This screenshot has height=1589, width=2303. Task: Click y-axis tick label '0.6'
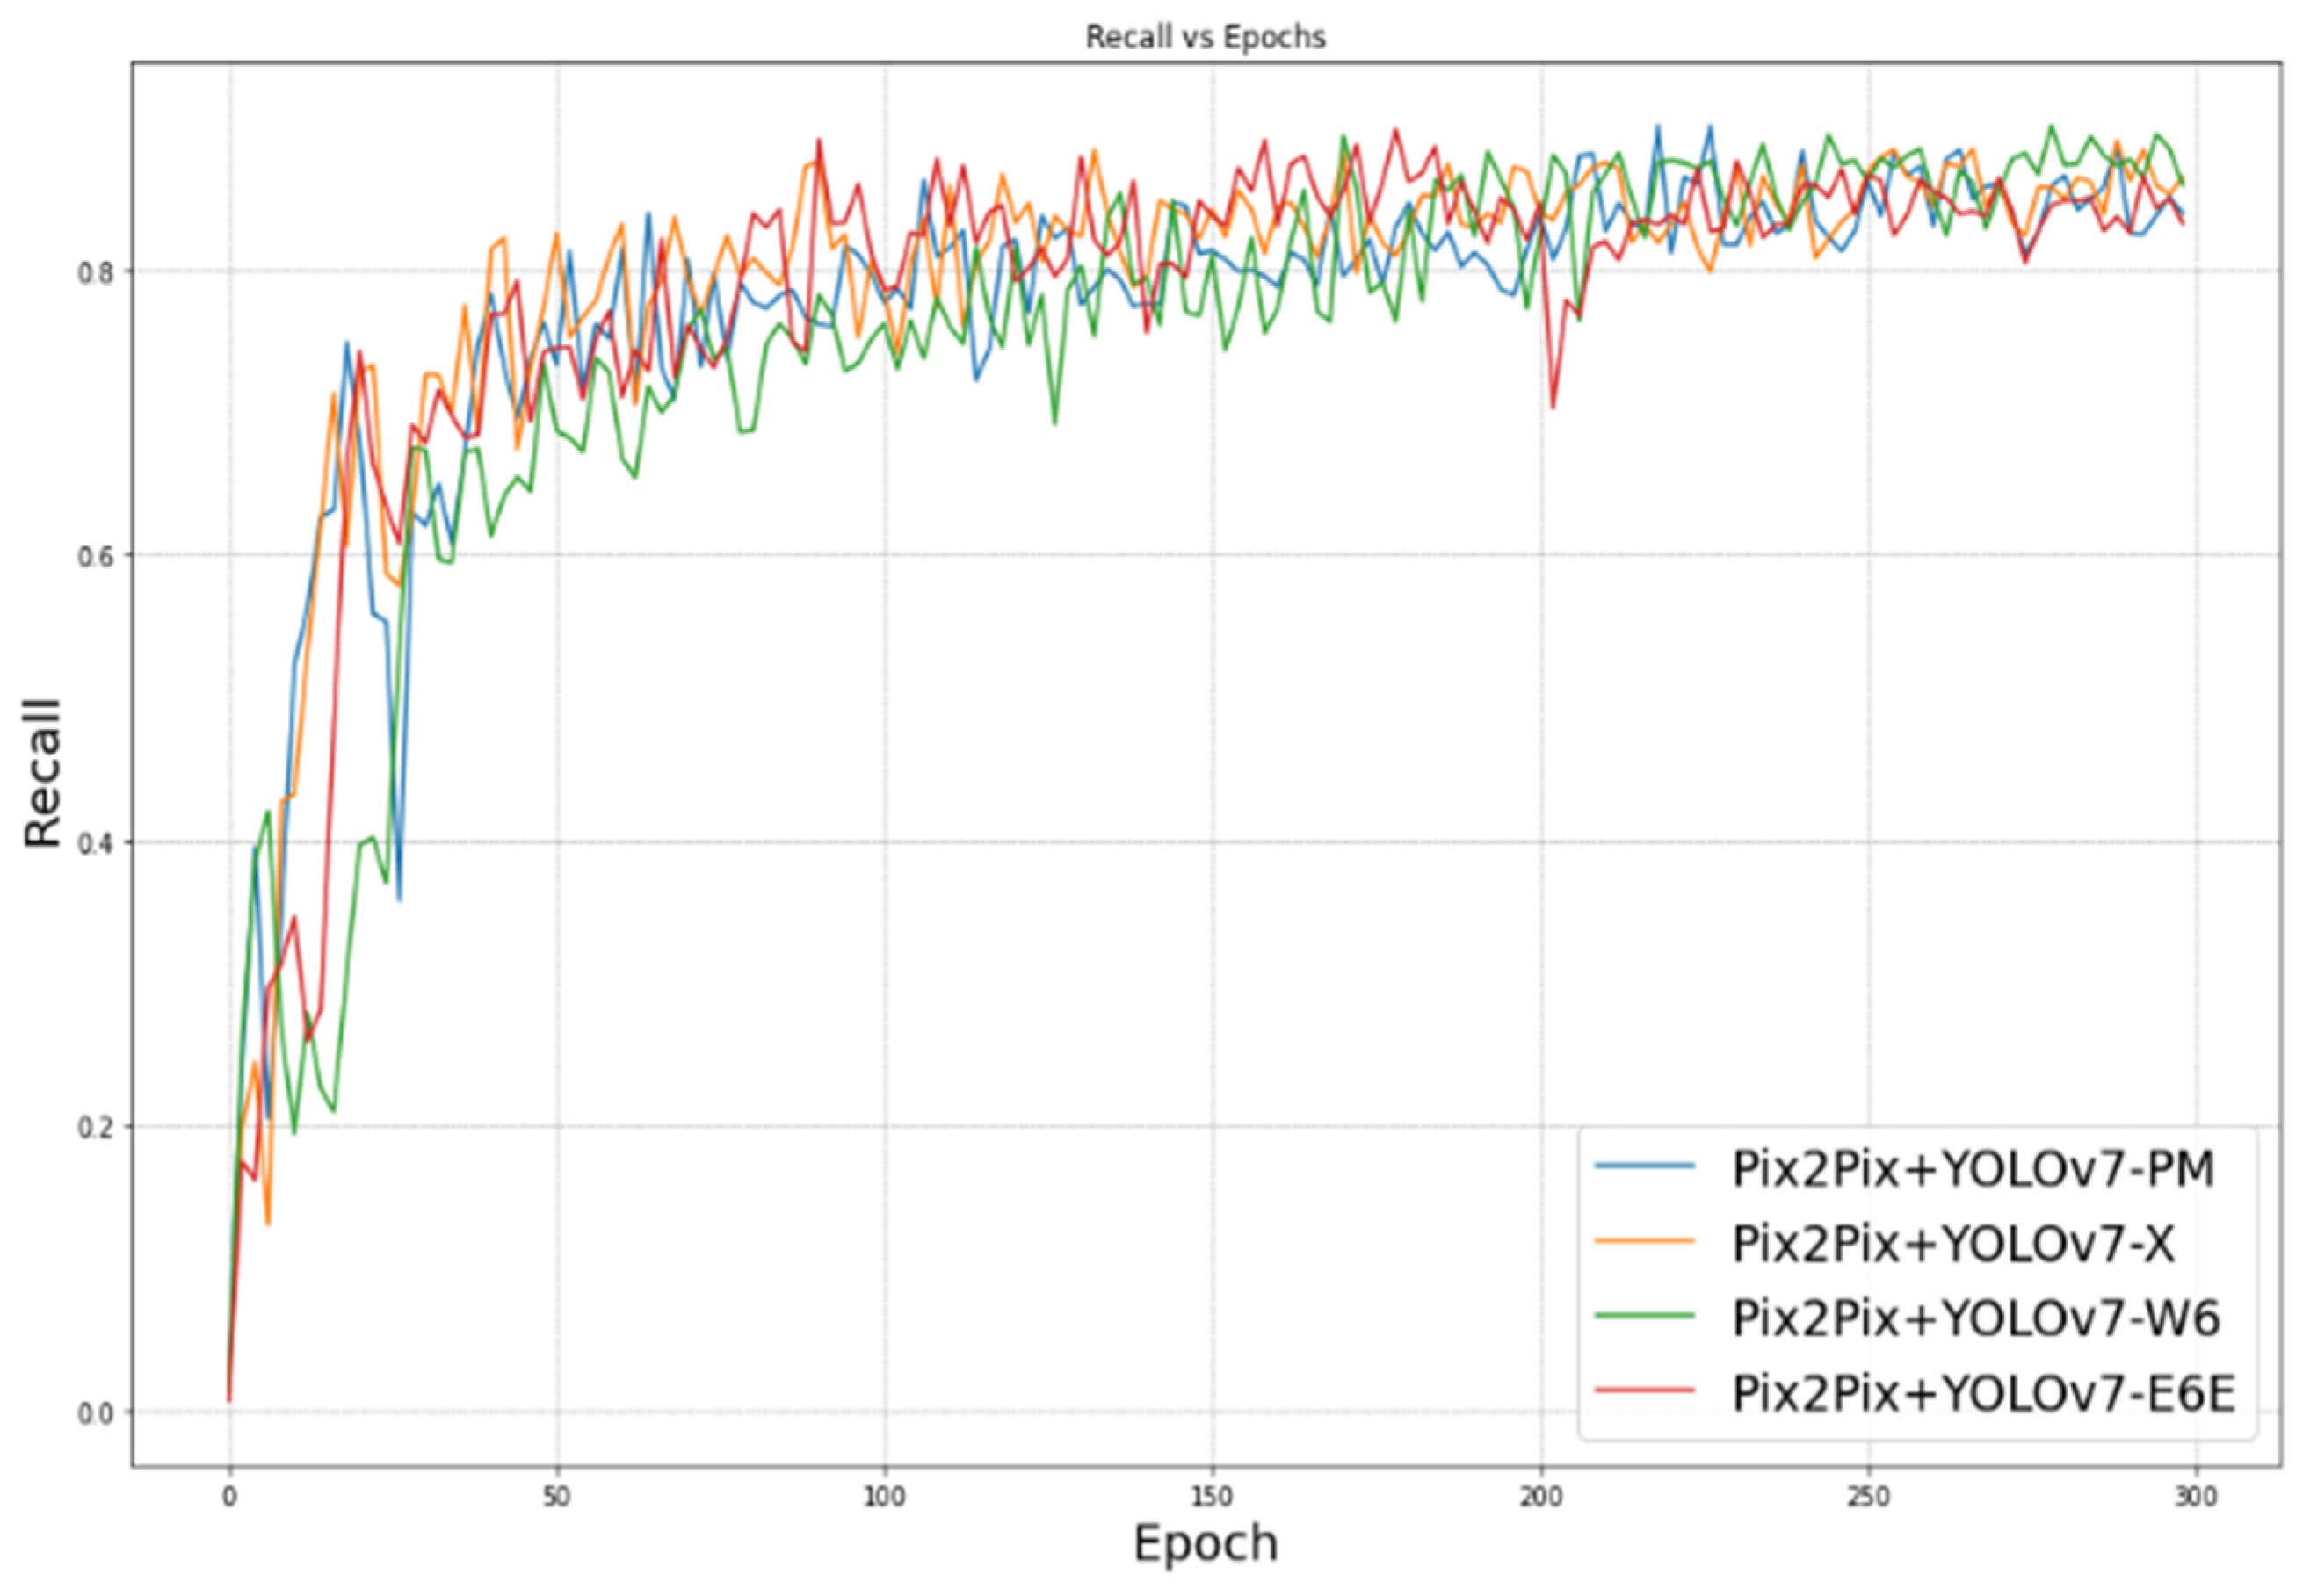pyautogui.click(x=94, y=557)
